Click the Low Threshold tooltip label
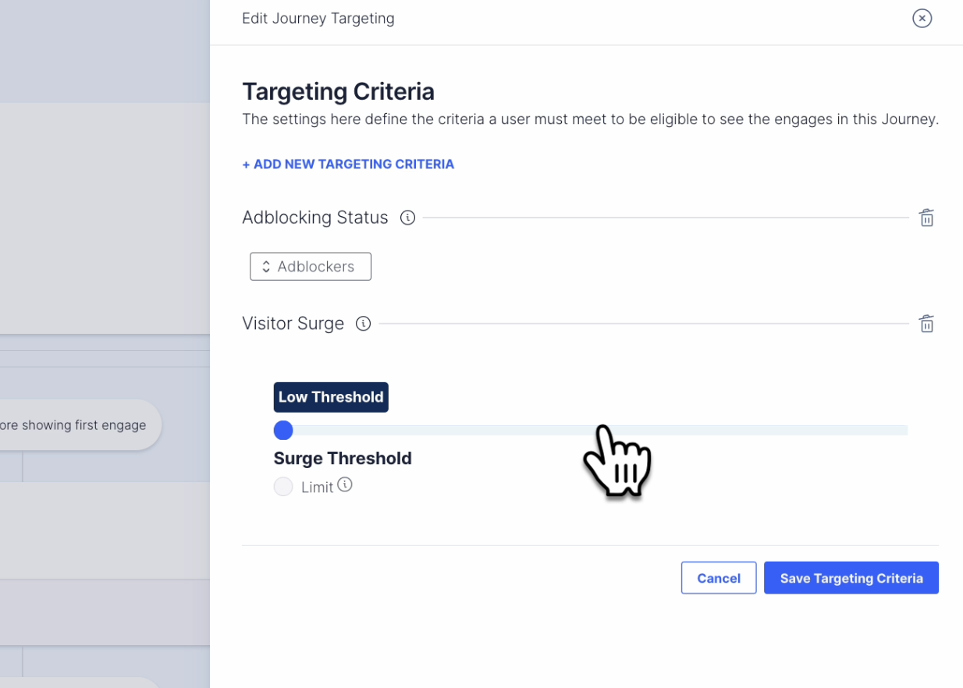The height and width of the screenshot is (688, 963). point(331,397)
